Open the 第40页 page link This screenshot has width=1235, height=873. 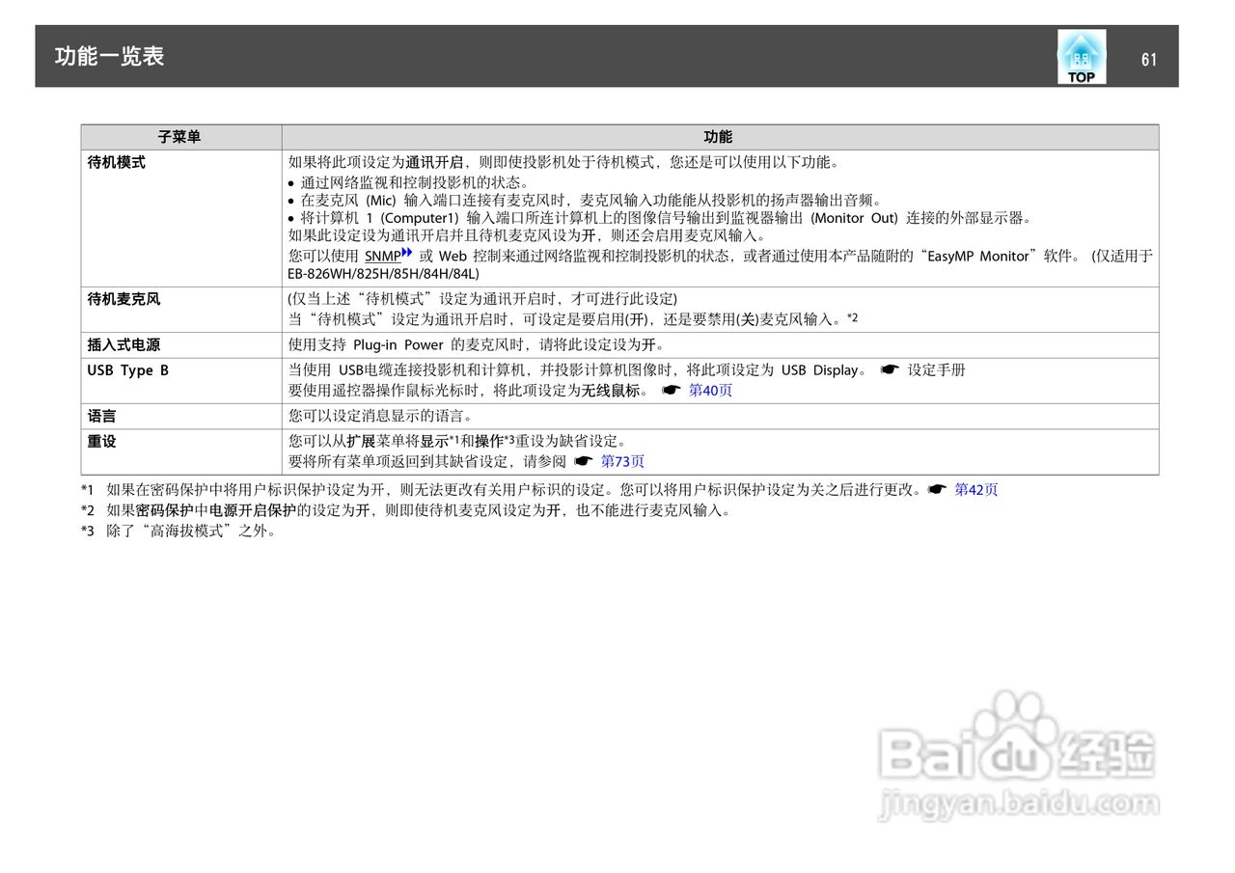coord(710,390)
